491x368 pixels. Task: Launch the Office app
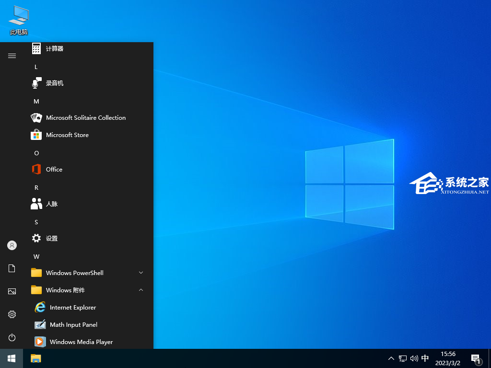click(54, 169)
